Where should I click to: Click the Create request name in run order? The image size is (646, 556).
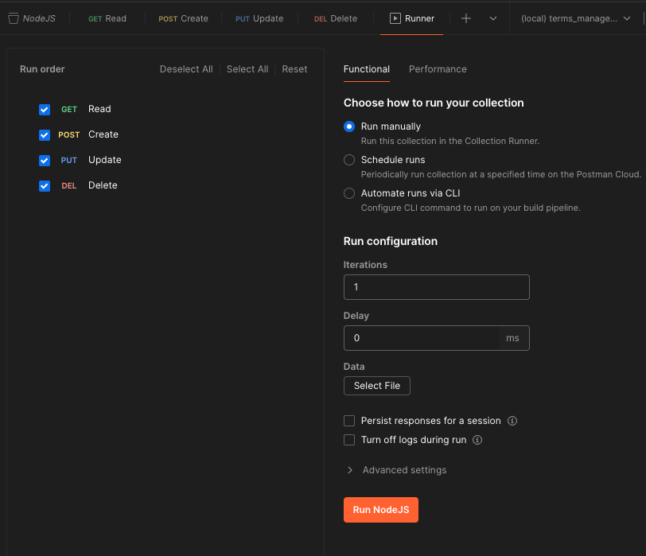pyautogui.click(x=103, y=134)
